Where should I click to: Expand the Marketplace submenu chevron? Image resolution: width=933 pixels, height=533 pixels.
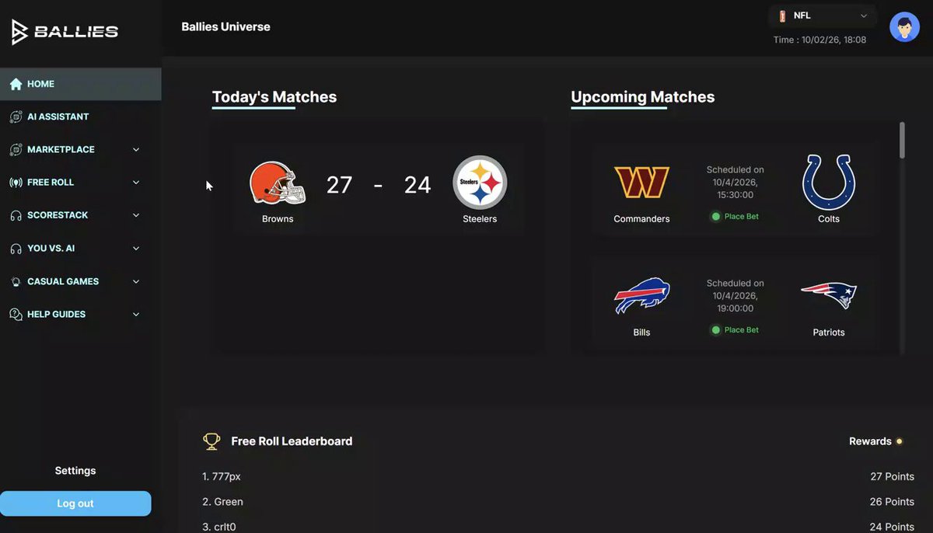(136, 150)
